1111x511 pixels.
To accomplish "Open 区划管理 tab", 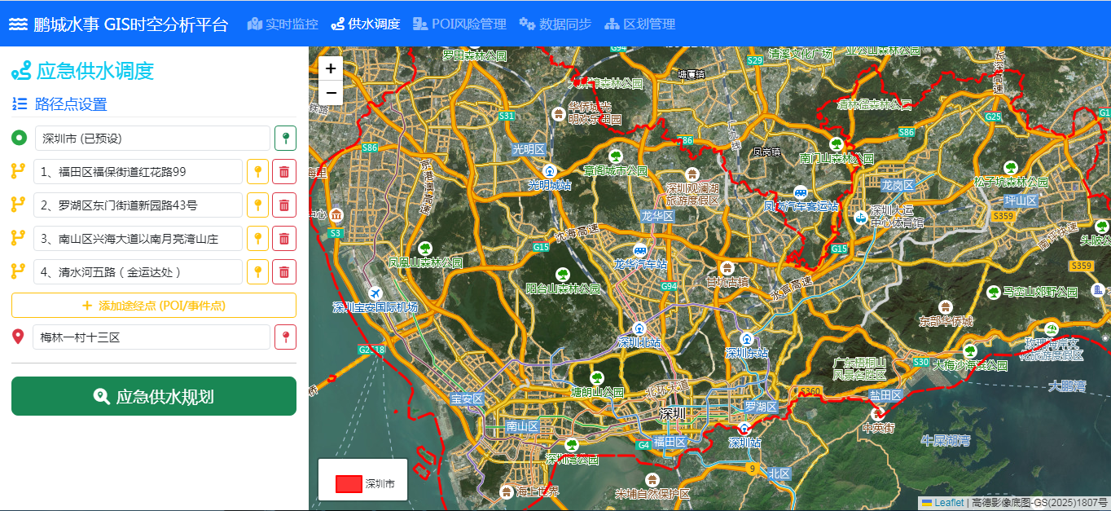I will (x=640, y=24).
